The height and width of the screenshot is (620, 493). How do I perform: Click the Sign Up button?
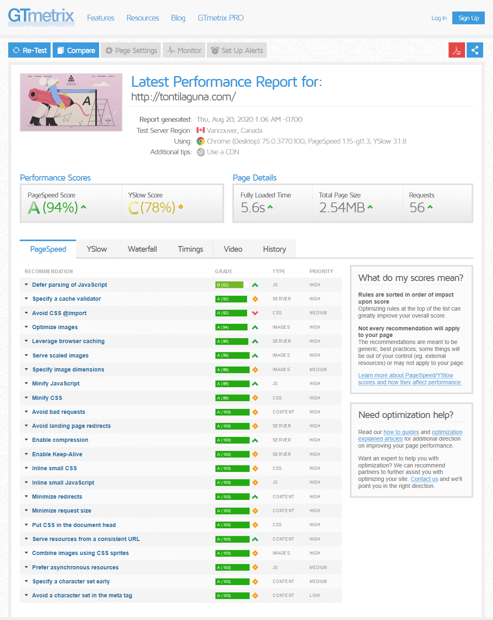pyautogui.click(x=468, y=18)
